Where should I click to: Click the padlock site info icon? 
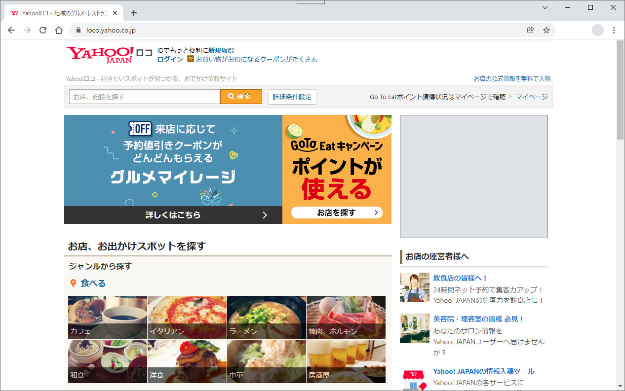(x=78, y=30)
